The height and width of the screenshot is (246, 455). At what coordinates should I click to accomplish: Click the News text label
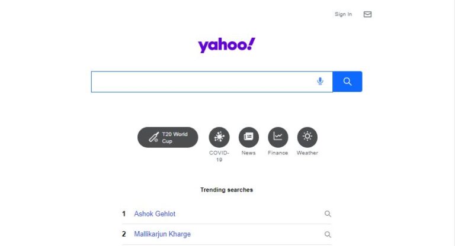coord(249,153)
